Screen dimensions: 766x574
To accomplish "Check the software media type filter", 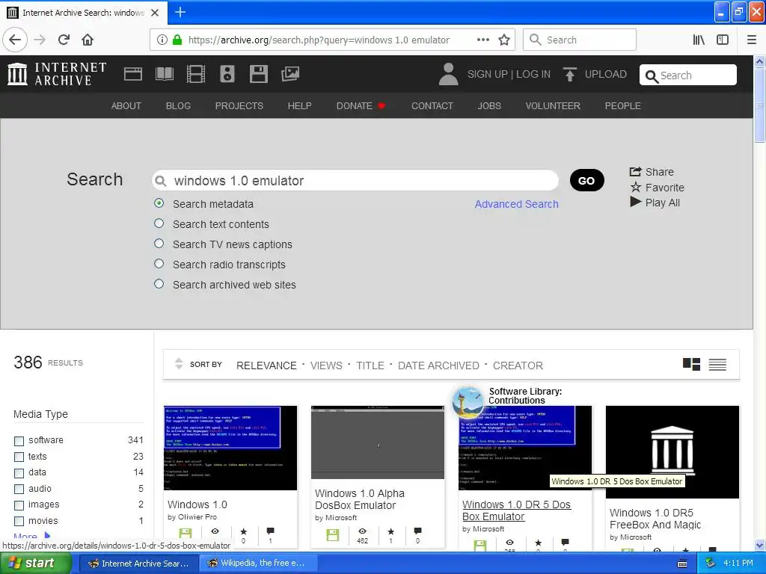I will click(19, 441).
